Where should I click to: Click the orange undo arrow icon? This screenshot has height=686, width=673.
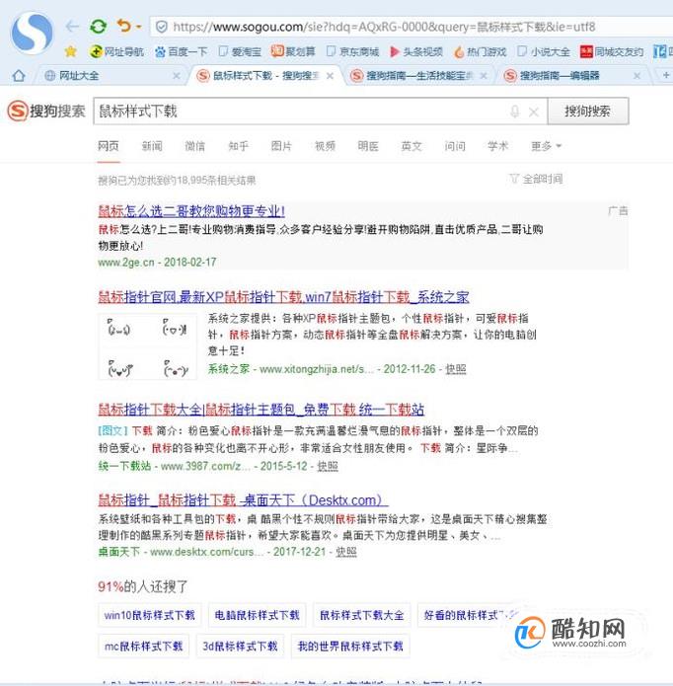[x=124, y=27]
